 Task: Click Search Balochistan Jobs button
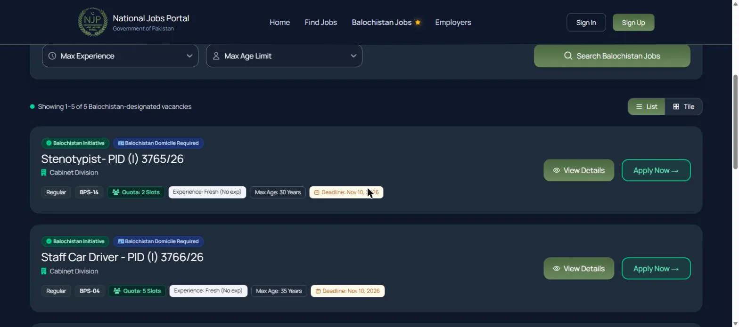[612, 56]
